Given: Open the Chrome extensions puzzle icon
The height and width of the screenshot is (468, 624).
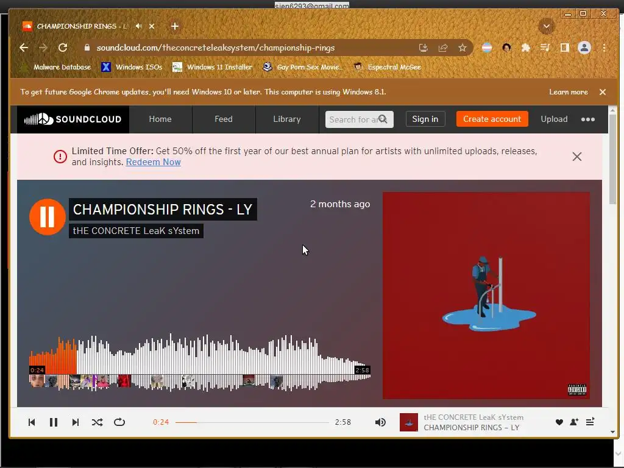Looking at the screenshot, I should coord(526,48).
